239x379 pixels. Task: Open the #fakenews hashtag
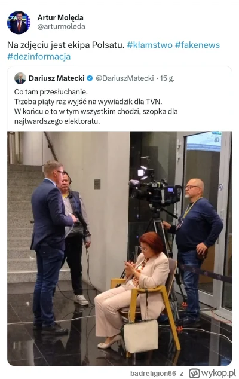[x=197, y=45]
